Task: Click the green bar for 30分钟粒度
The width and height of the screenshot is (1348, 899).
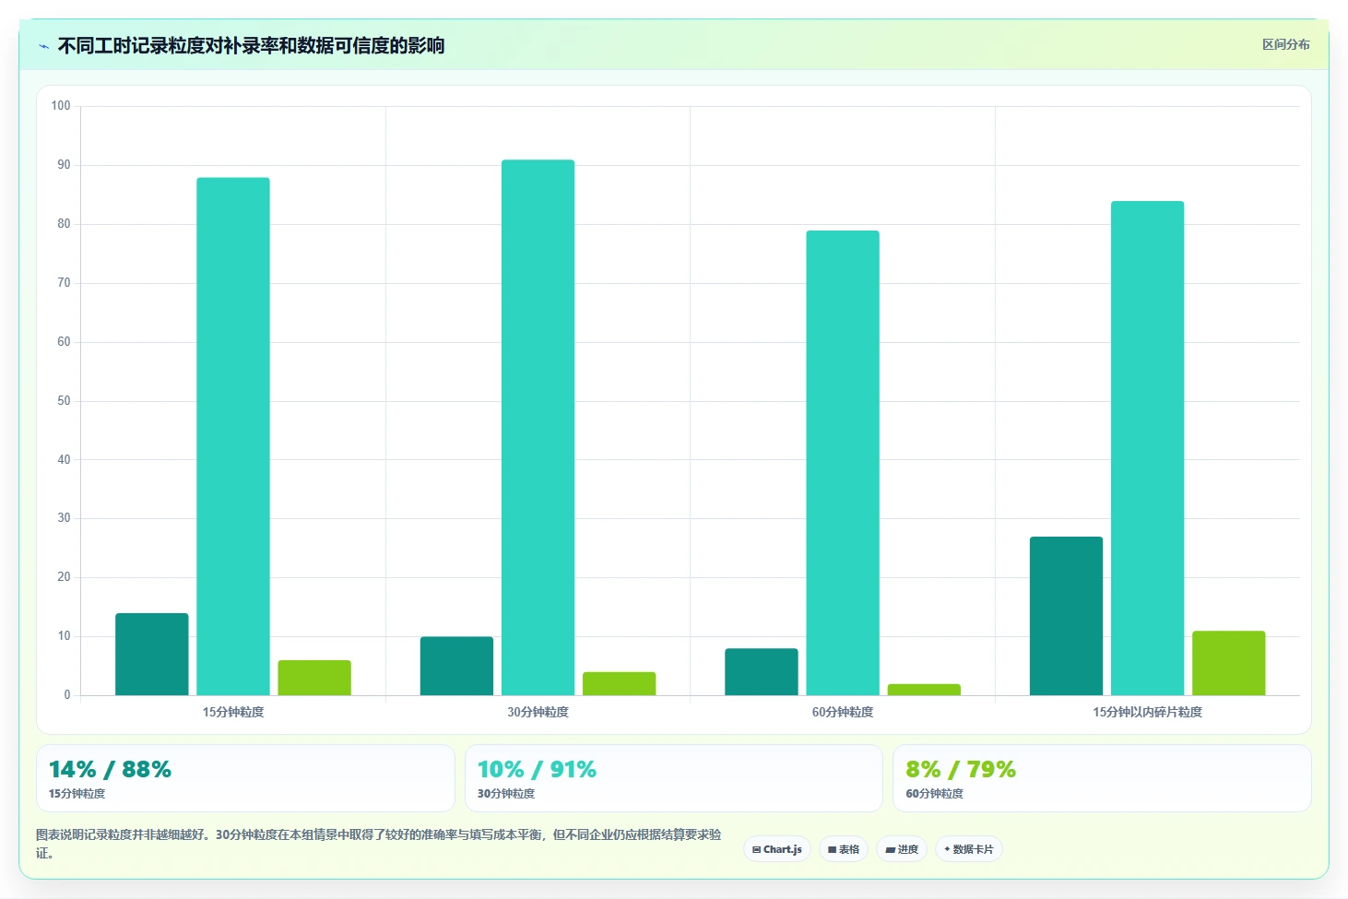Action: tap(620, 683)
